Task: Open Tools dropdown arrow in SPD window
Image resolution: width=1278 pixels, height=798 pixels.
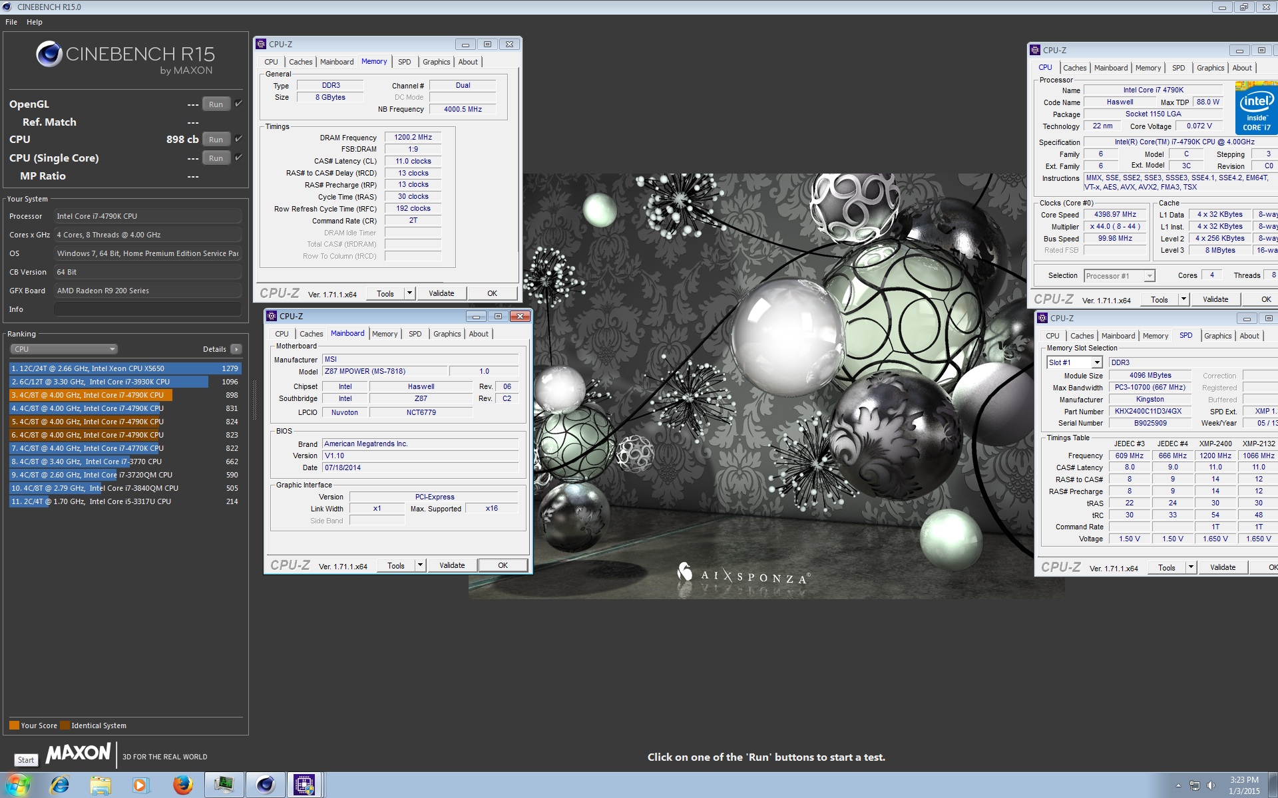Action: coord(1191,567)
